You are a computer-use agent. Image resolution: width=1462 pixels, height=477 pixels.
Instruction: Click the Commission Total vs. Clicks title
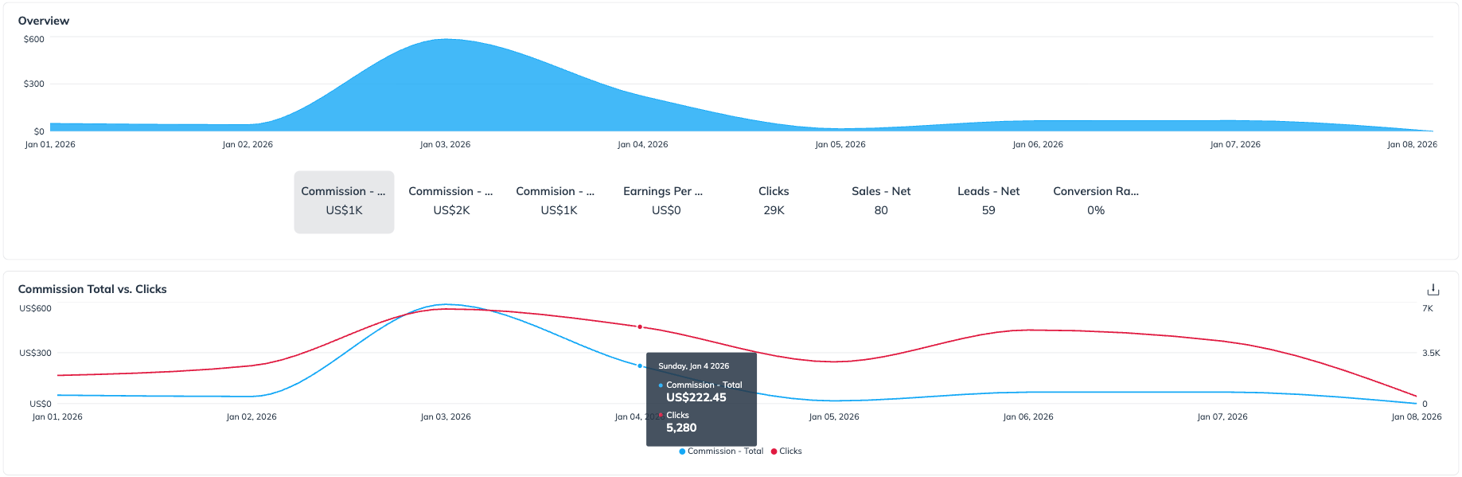92,290
